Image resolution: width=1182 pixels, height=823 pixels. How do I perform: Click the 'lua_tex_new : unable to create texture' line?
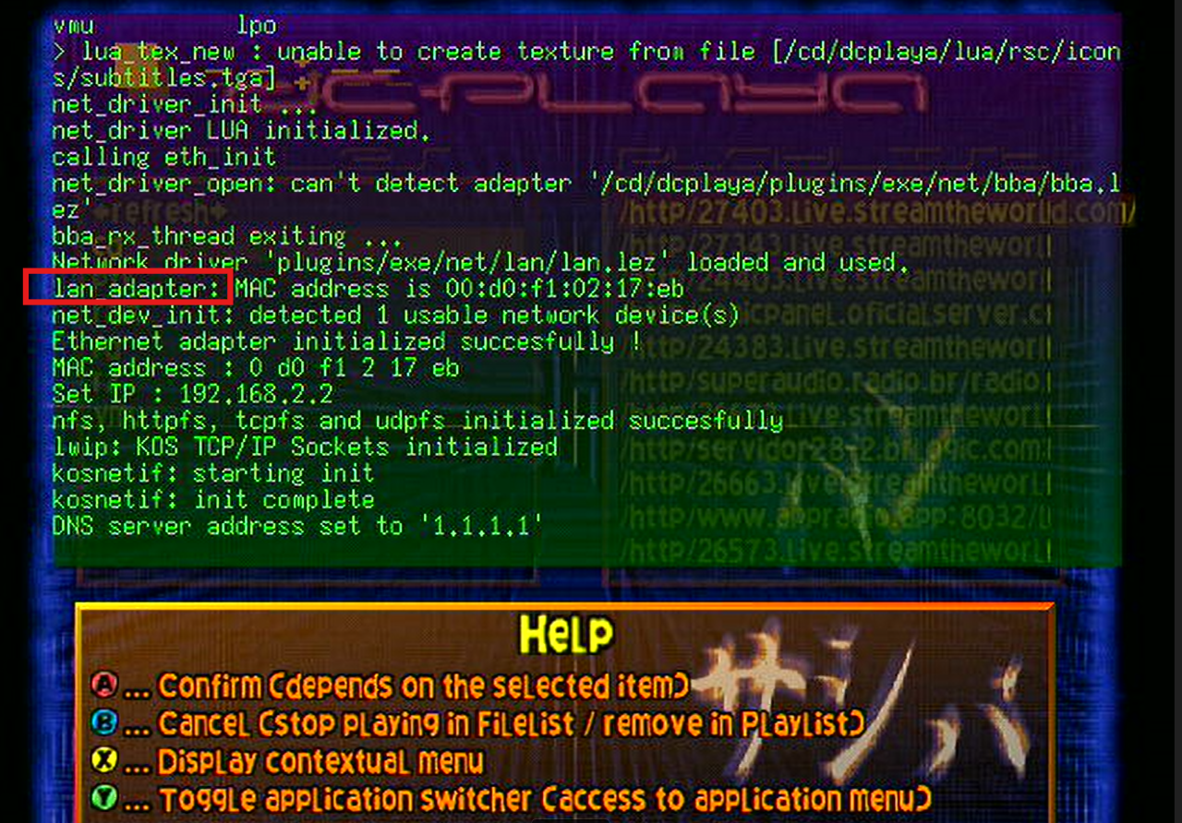tap(586, 64)
